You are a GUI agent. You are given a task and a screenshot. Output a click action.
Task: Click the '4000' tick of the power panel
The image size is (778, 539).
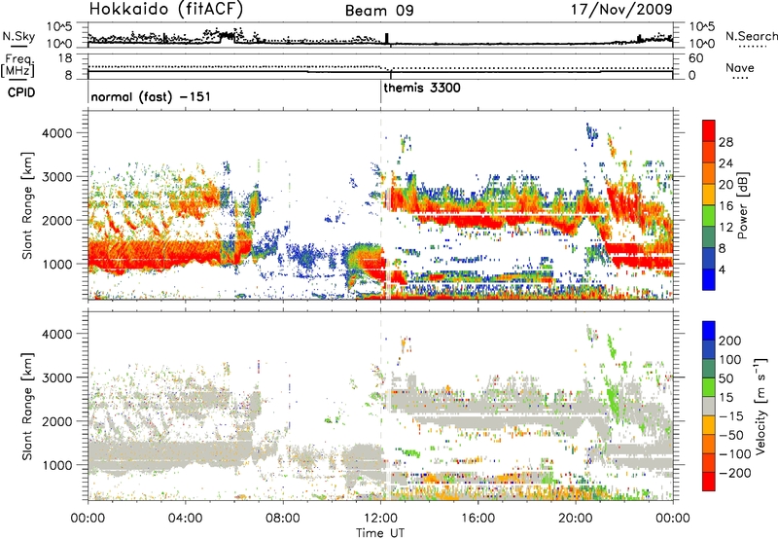(56, 133)
